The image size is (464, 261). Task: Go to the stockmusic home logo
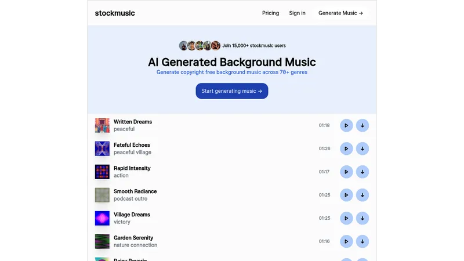[x=115, y=13]
